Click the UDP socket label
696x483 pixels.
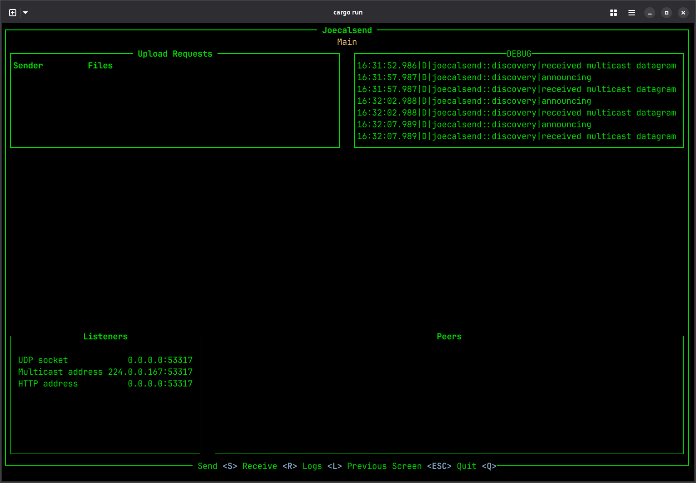(43, 360)
